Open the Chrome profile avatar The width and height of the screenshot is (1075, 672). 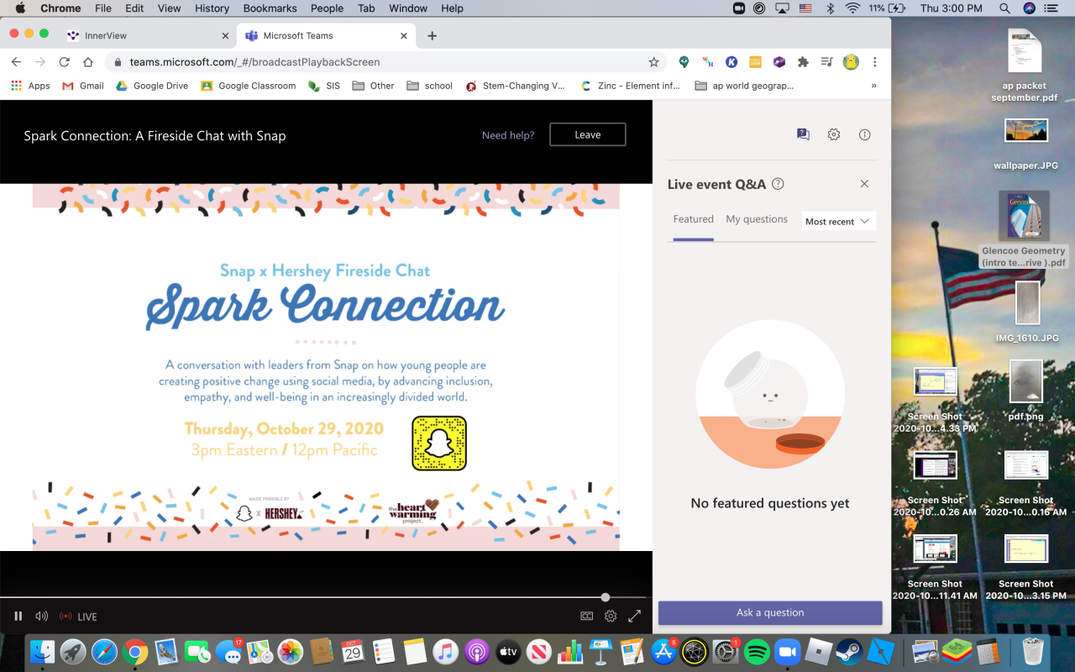(x=851, y=62)
